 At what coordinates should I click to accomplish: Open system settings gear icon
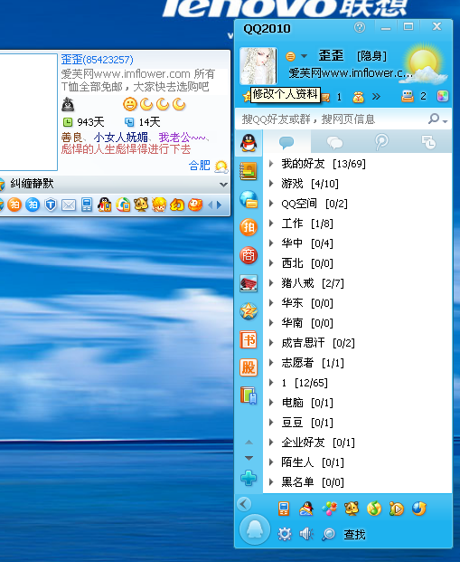coord(285,535)
